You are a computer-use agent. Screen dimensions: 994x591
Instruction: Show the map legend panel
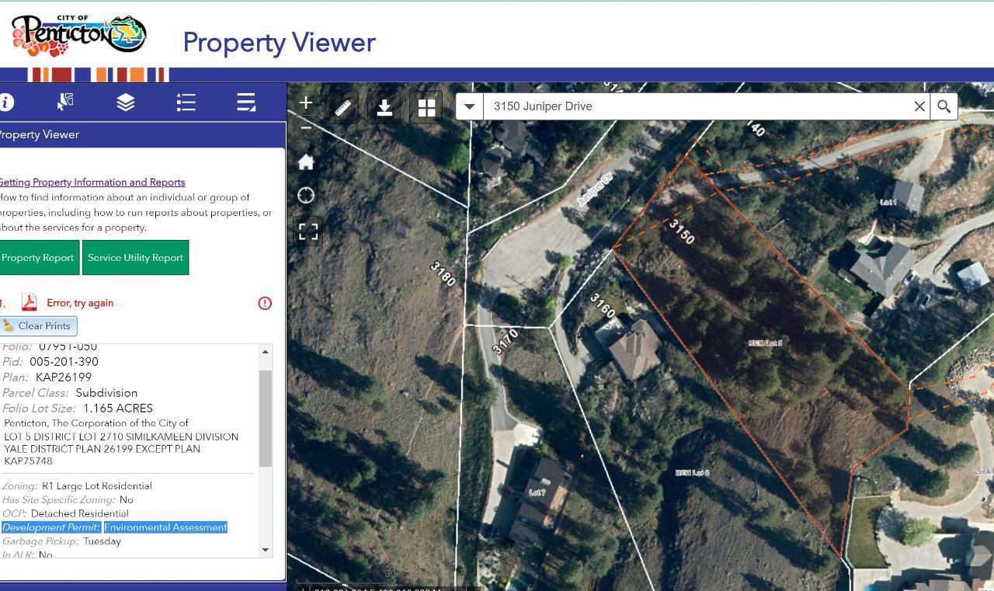click(x=186, y=103)
